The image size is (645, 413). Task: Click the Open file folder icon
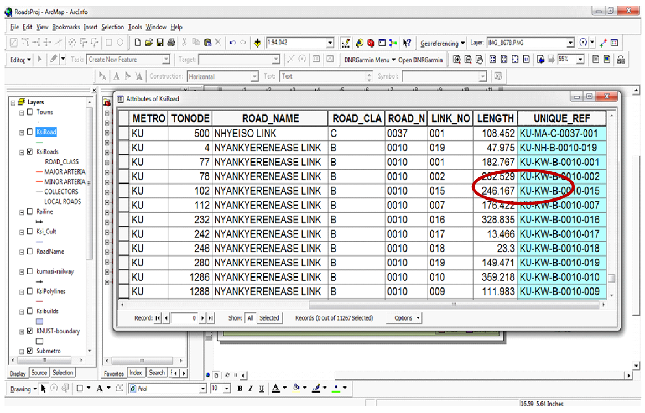tap(149, 43)
